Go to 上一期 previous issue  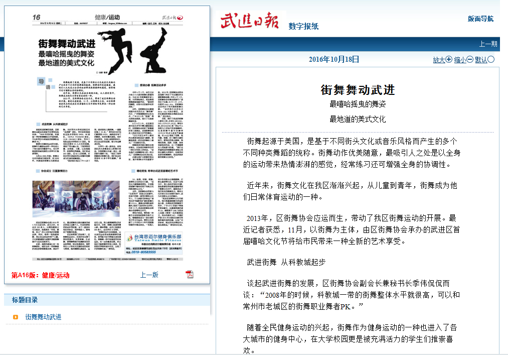click(x=488, y=44)
